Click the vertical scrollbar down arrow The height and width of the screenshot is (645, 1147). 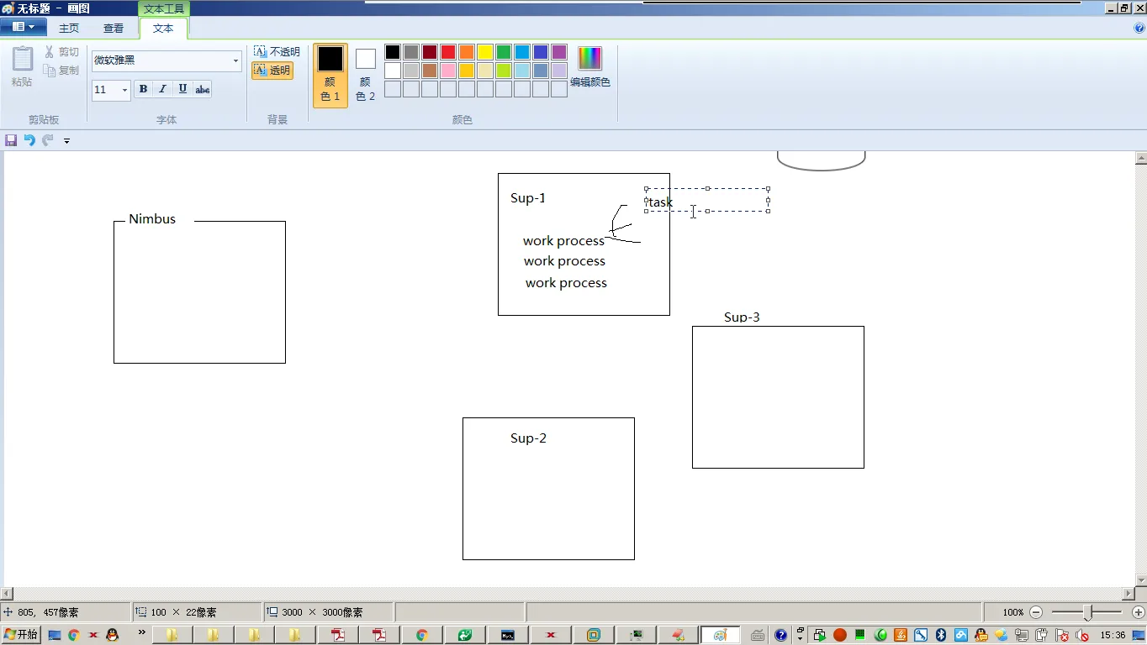coord(1141,580)
